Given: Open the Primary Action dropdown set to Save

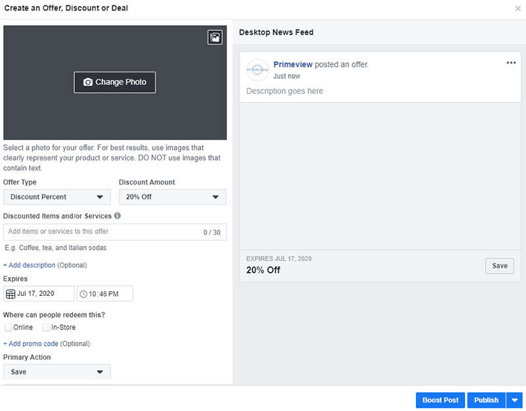Looking at the screenshot, I should pyautogui.click(x=57, y=372).
